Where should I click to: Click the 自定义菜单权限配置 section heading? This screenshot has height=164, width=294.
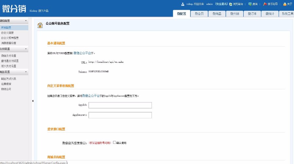tap(61, 86)
